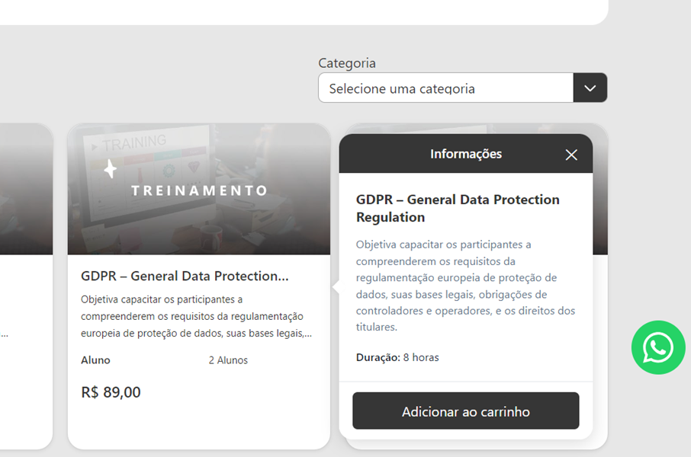Close the Informações popup with the X

(571, 155)
